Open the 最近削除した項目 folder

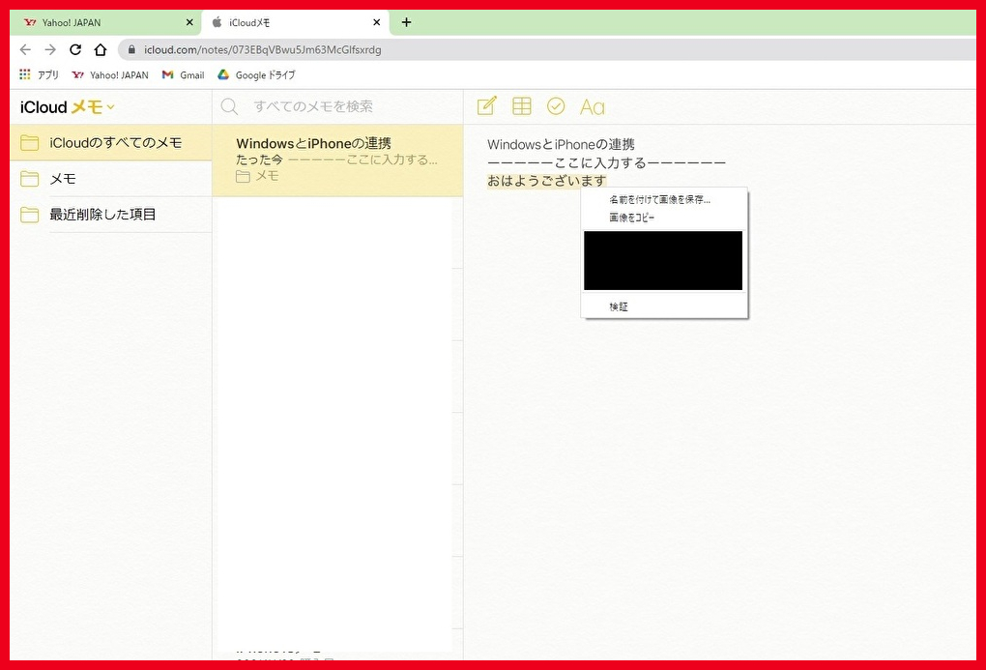click(110, 215)
